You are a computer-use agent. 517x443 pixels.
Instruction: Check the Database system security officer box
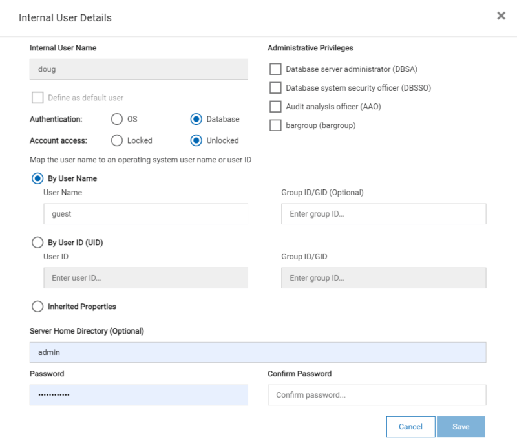click(276, 87)
